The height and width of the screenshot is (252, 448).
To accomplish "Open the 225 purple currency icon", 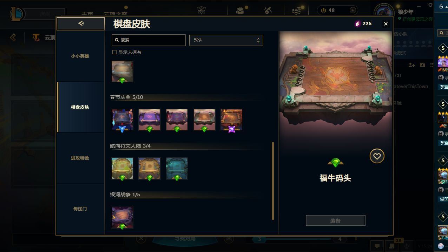I will (357, 23).
